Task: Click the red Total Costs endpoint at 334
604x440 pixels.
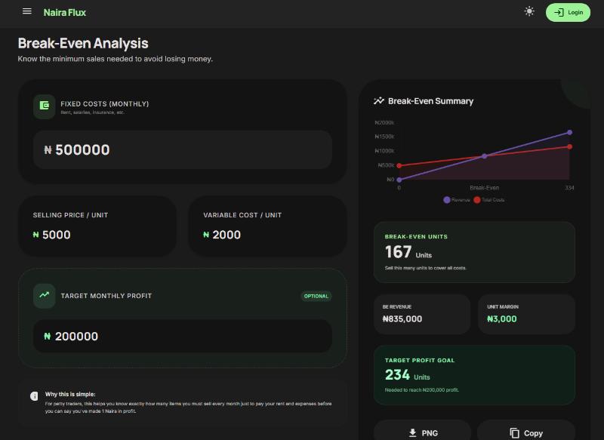Action: pyautogui.click(x=570, y=146)
